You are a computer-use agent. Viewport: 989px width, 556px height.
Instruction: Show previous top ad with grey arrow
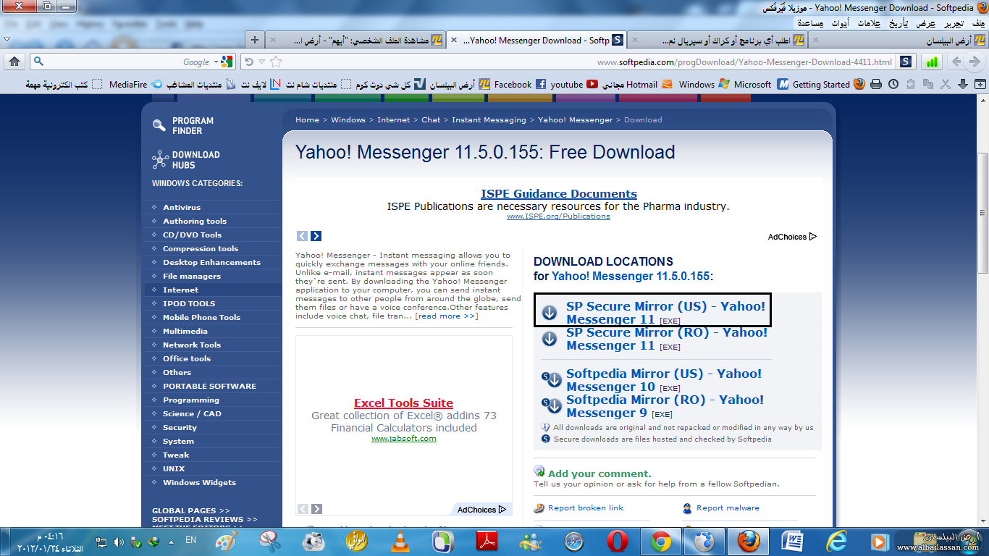coord(303,236)
